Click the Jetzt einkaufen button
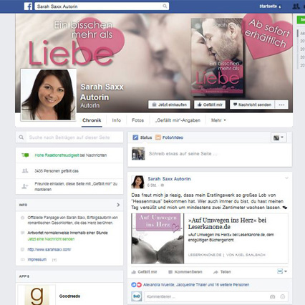This screenshot has height=305, width=305. (169, 105)
